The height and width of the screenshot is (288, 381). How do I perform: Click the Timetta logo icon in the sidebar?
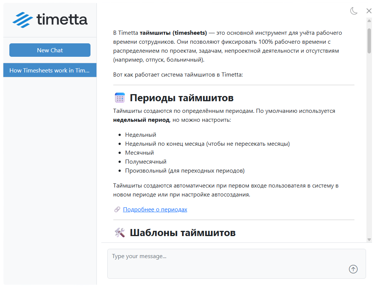(x=22, y=19)
